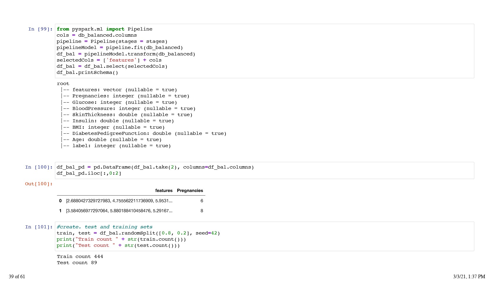494x299 pixels.
Task: Click the 'Pregnancies' column header
Action: pyautogui.click(x=190, y=191)
